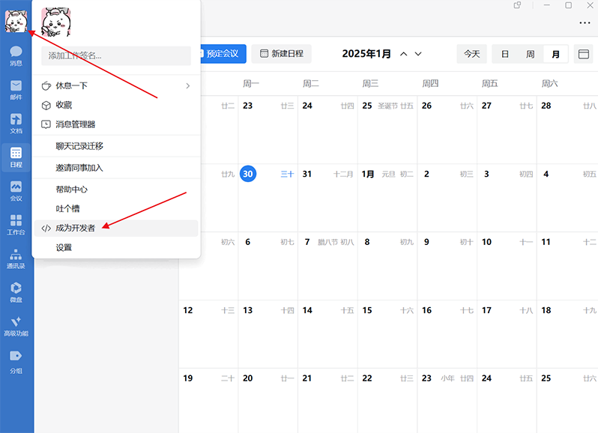The width and height of the screenshot is (598, 433).
Task: Select date 10 十一
Action: 507,266
